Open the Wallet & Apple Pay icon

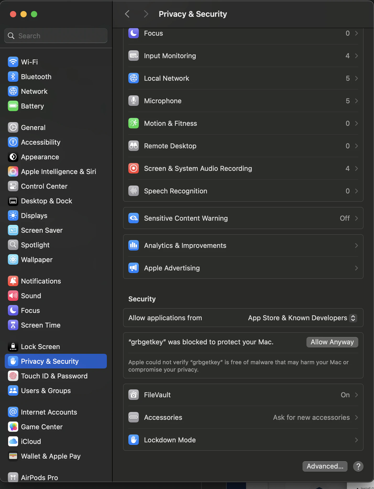pos(13,456)
